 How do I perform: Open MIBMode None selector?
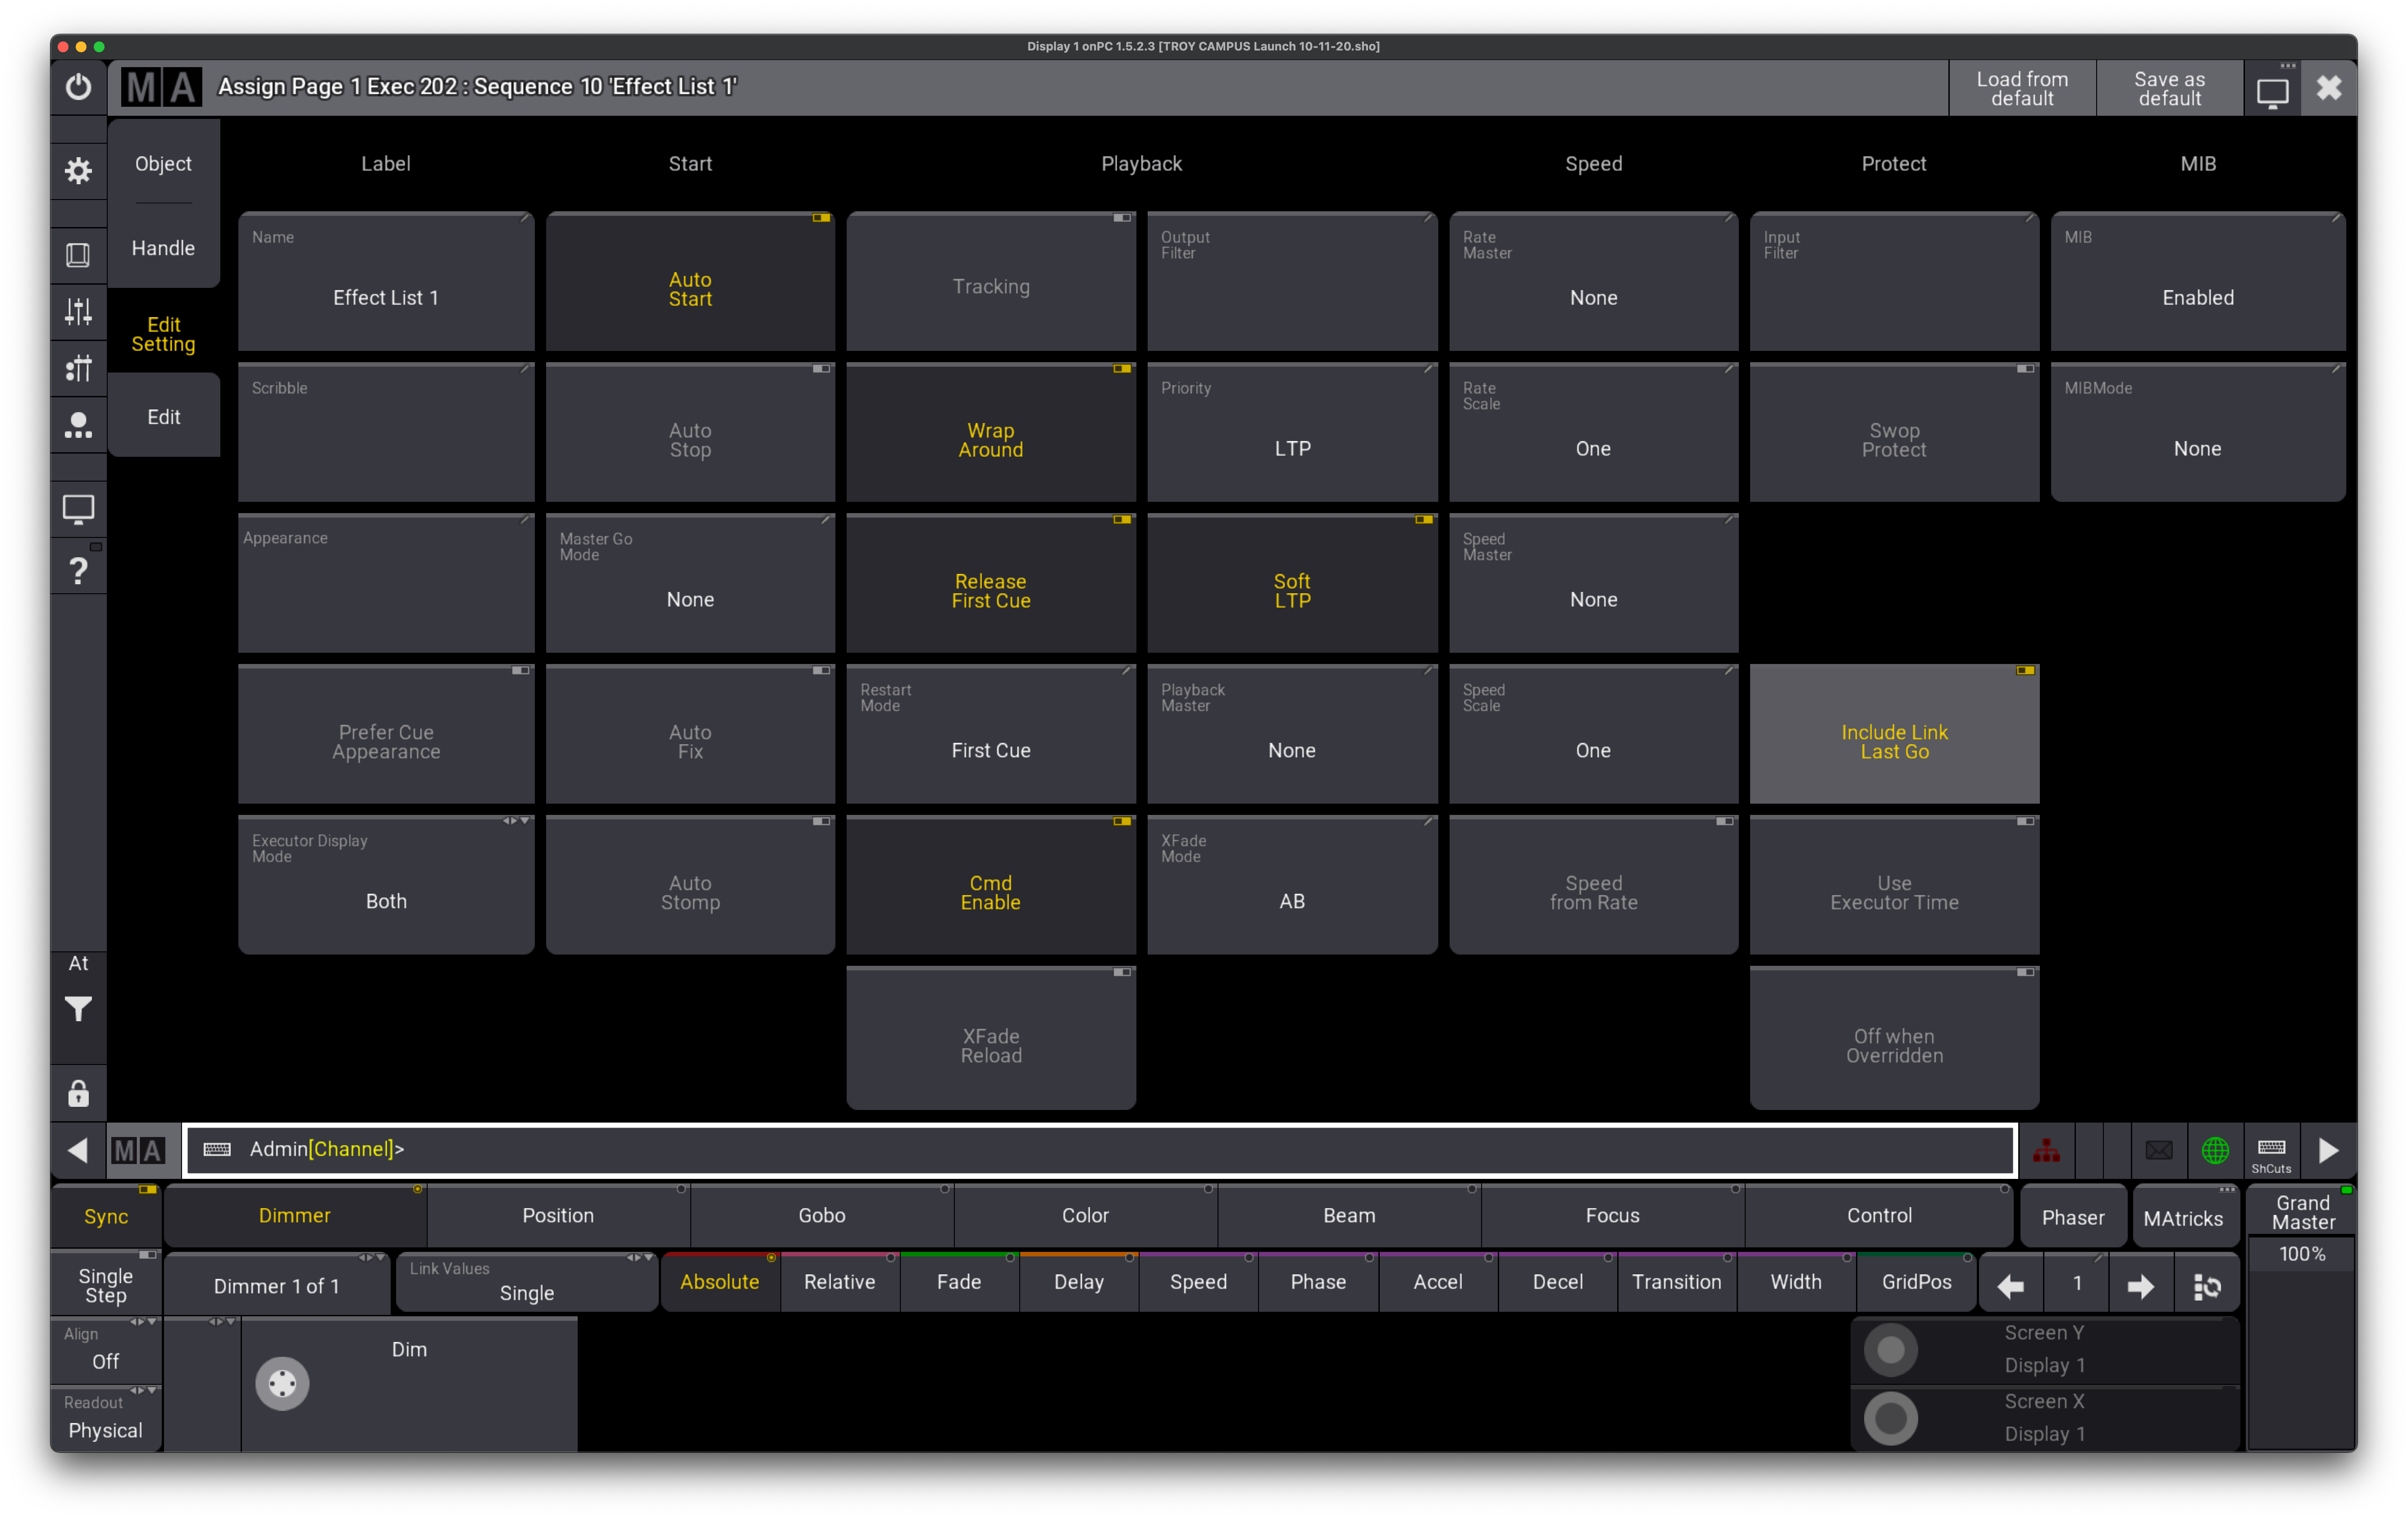(2197, 433)
